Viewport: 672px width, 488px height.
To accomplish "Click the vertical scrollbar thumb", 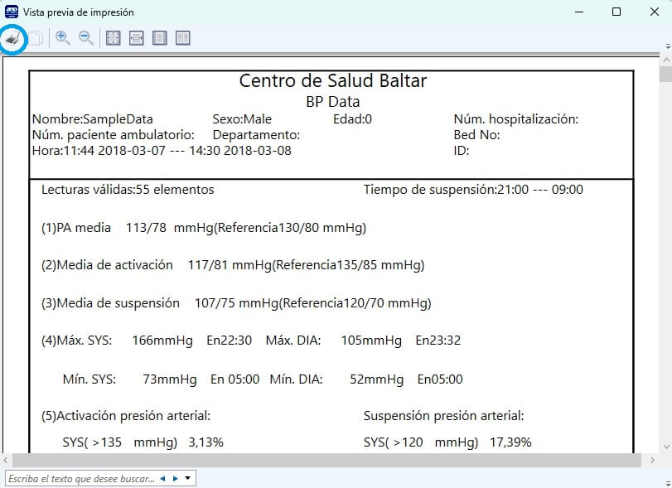I will pos(665,75).
